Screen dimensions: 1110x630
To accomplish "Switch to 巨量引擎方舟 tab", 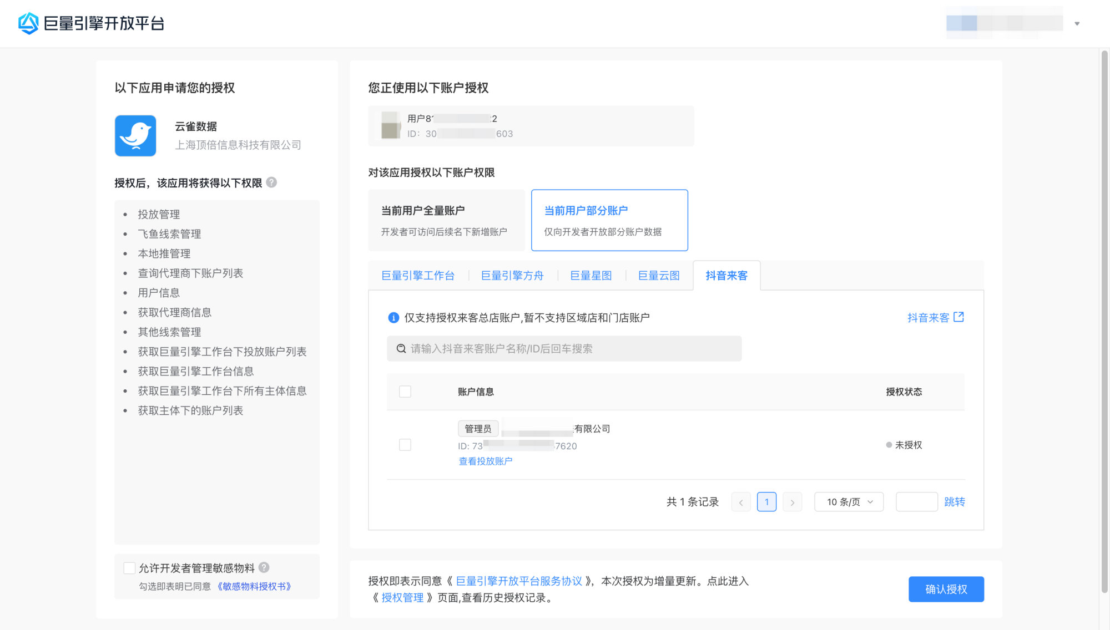I will coord(512,276).
